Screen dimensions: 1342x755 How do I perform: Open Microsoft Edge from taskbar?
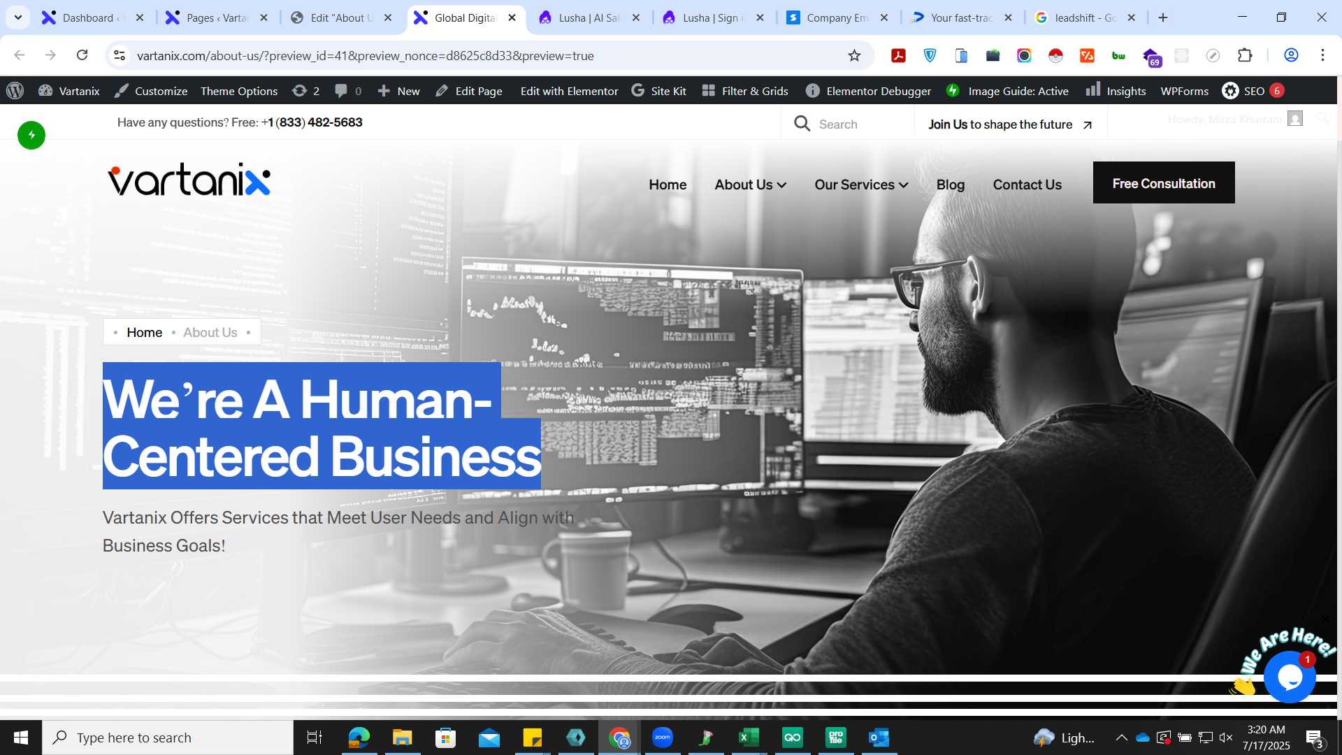tap(359, 738)
